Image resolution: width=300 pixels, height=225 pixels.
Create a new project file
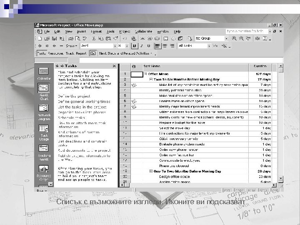40,39
